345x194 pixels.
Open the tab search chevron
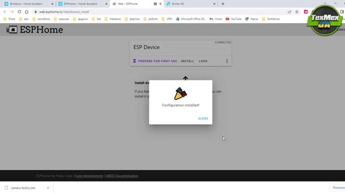coord(325,3)
